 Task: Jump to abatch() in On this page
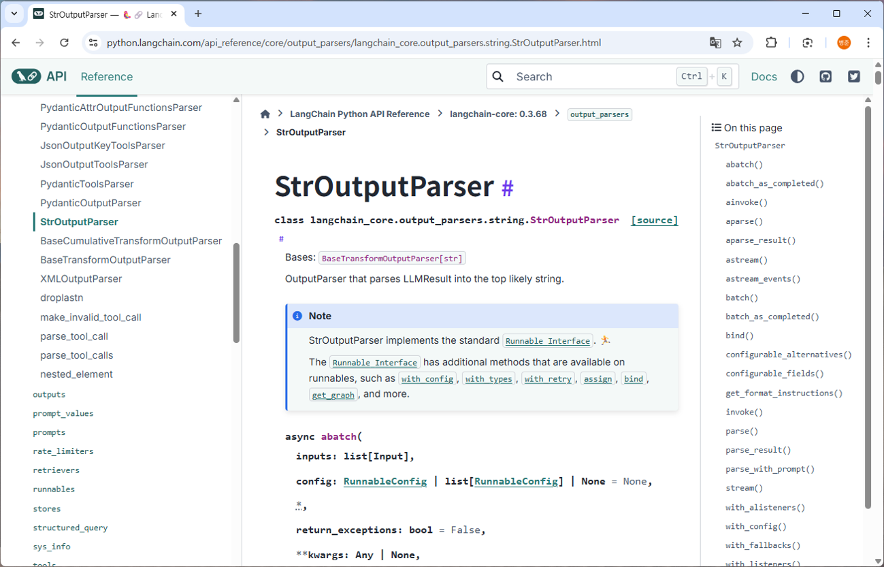tap(744, 164)
